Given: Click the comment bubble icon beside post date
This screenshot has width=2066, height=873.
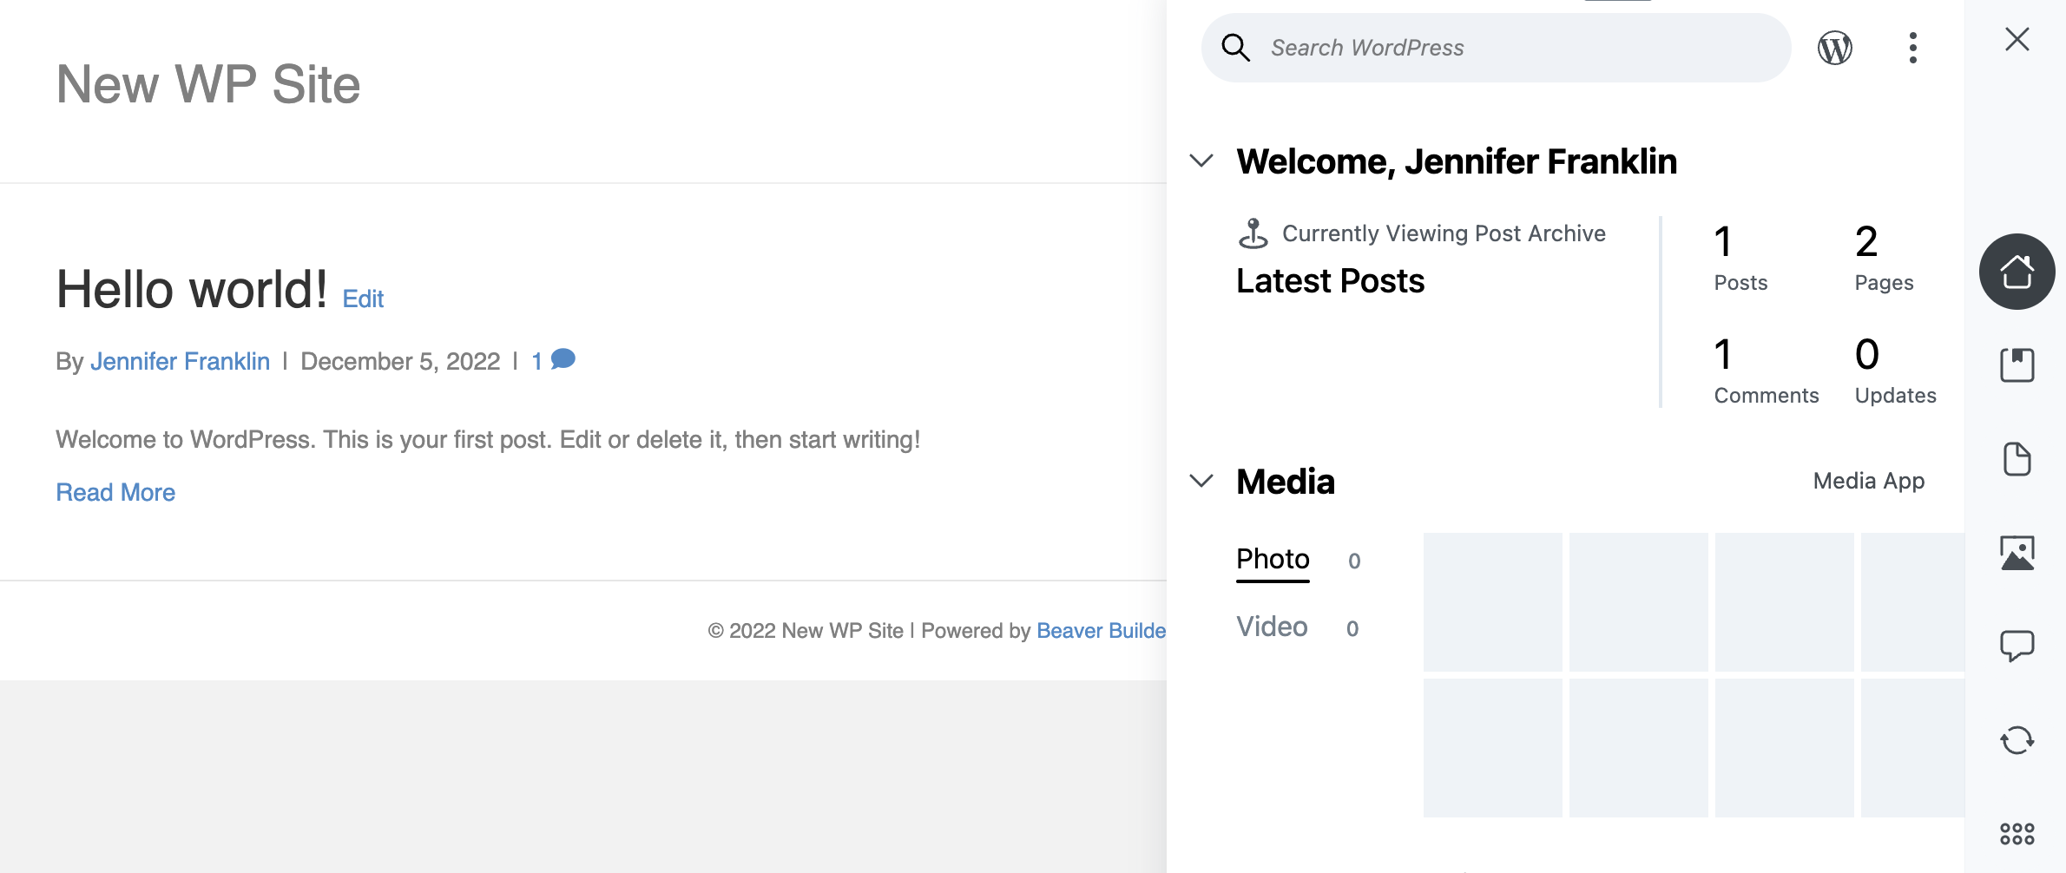Looking at the screenshot, I should (x=563, y=359).
